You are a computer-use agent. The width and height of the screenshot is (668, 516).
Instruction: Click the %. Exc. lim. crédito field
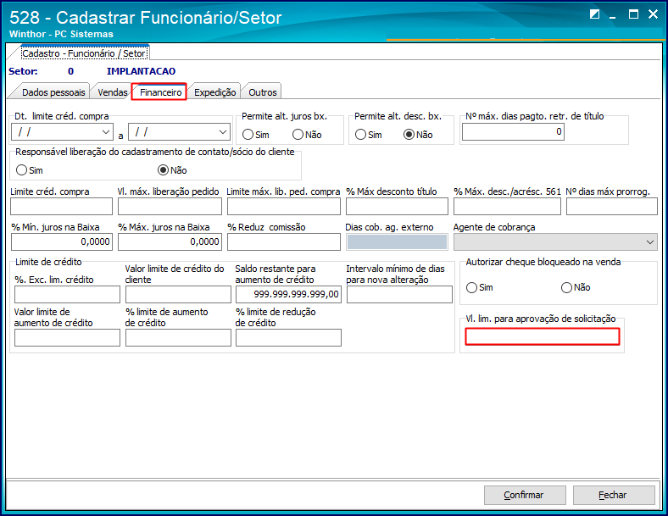coord(67,295)
